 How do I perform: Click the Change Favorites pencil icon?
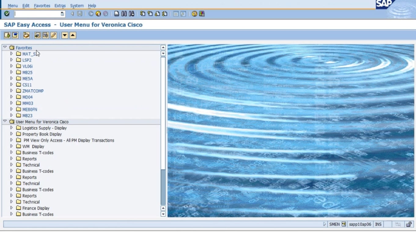point(53,35)
